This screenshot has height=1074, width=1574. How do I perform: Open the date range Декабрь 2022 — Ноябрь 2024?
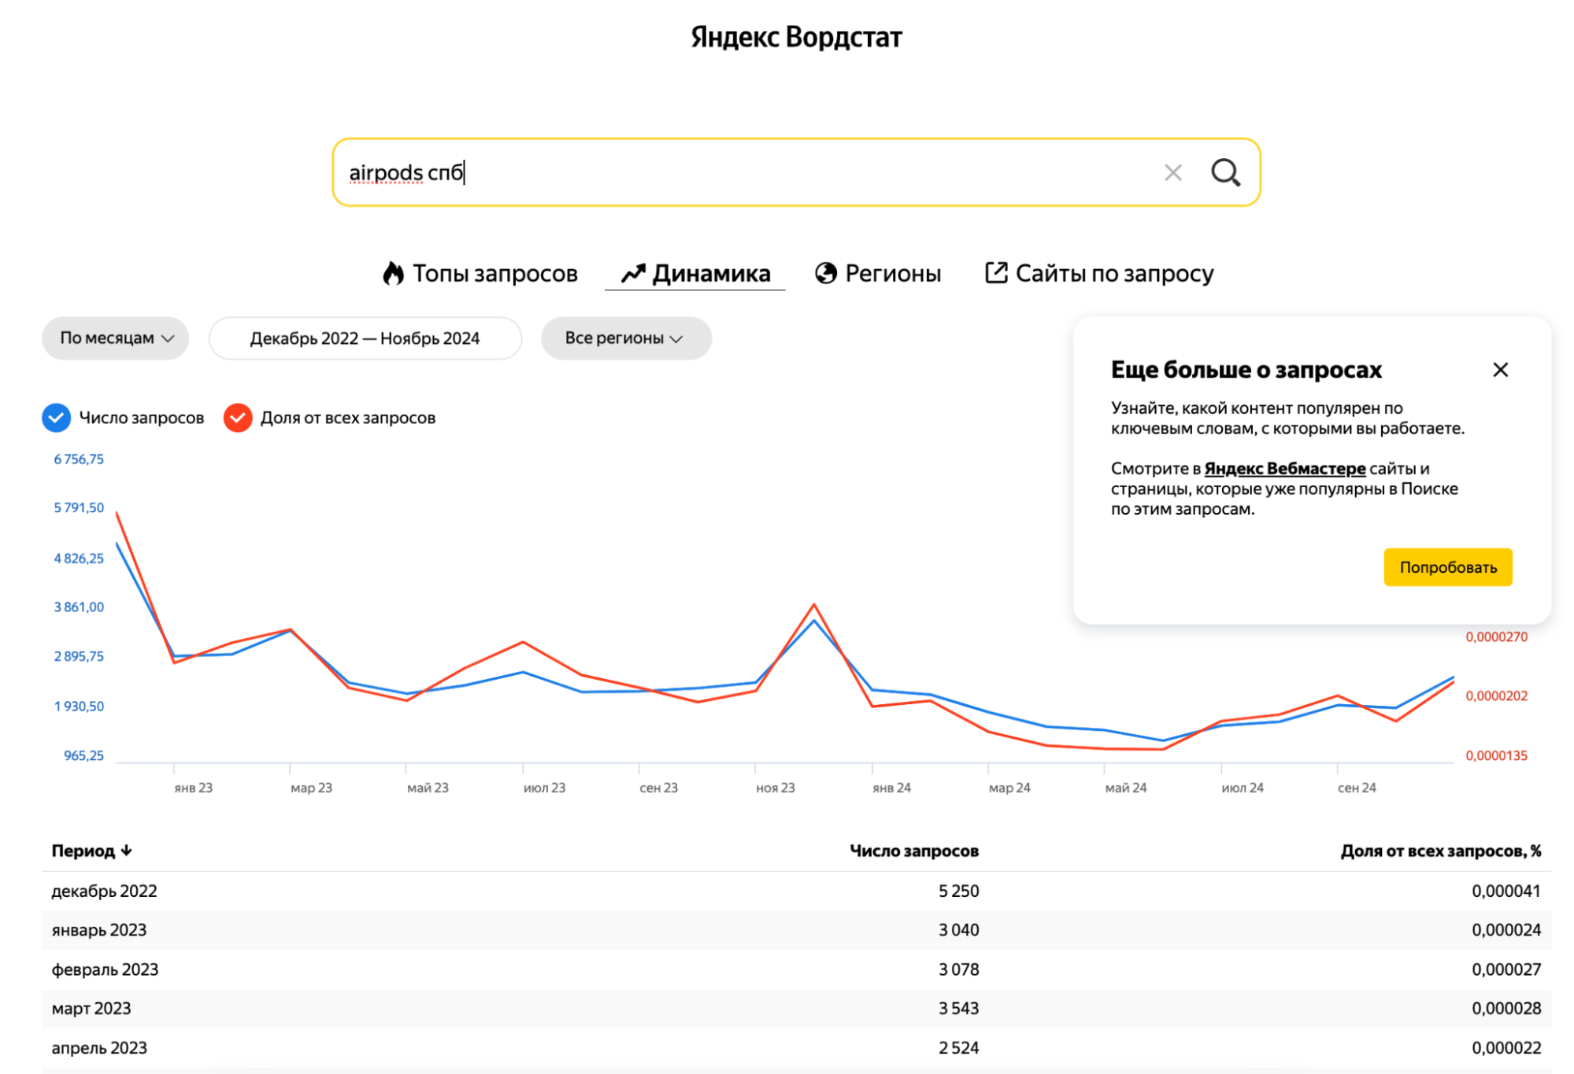click(365, 338)
